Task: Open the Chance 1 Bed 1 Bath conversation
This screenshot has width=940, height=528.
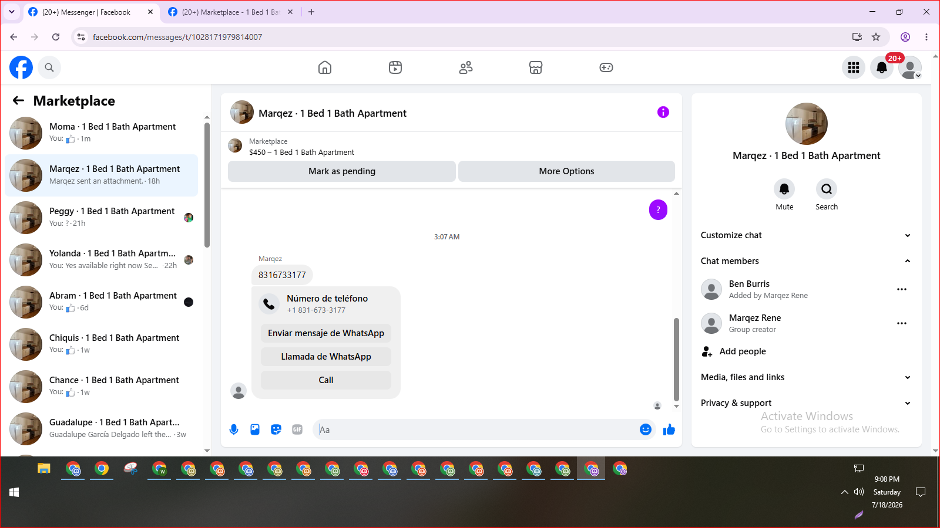Action: point(101,387)
